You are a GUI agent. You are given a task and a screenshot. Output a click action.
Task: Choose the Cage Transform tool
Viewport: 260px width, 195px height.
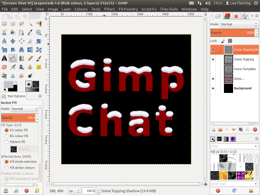pyautogui.click(x=39, y=50)
